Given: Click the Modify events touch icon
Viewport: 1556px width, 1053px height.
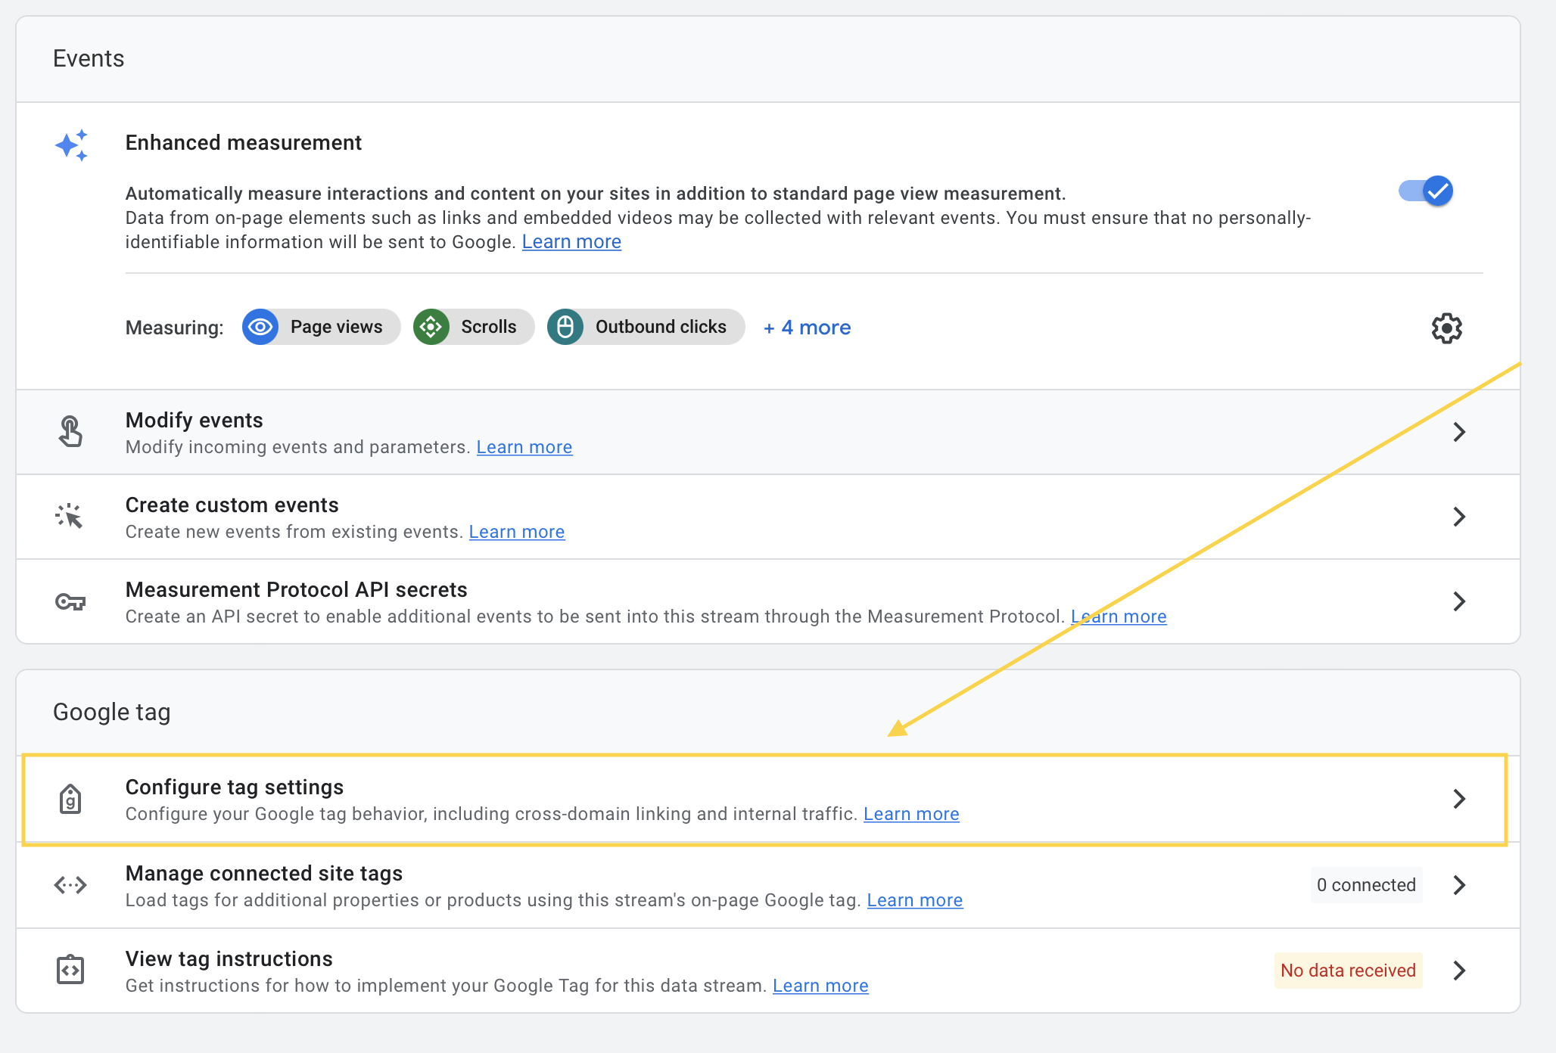Looking at the screenshot, I should (x=70, y=432).
